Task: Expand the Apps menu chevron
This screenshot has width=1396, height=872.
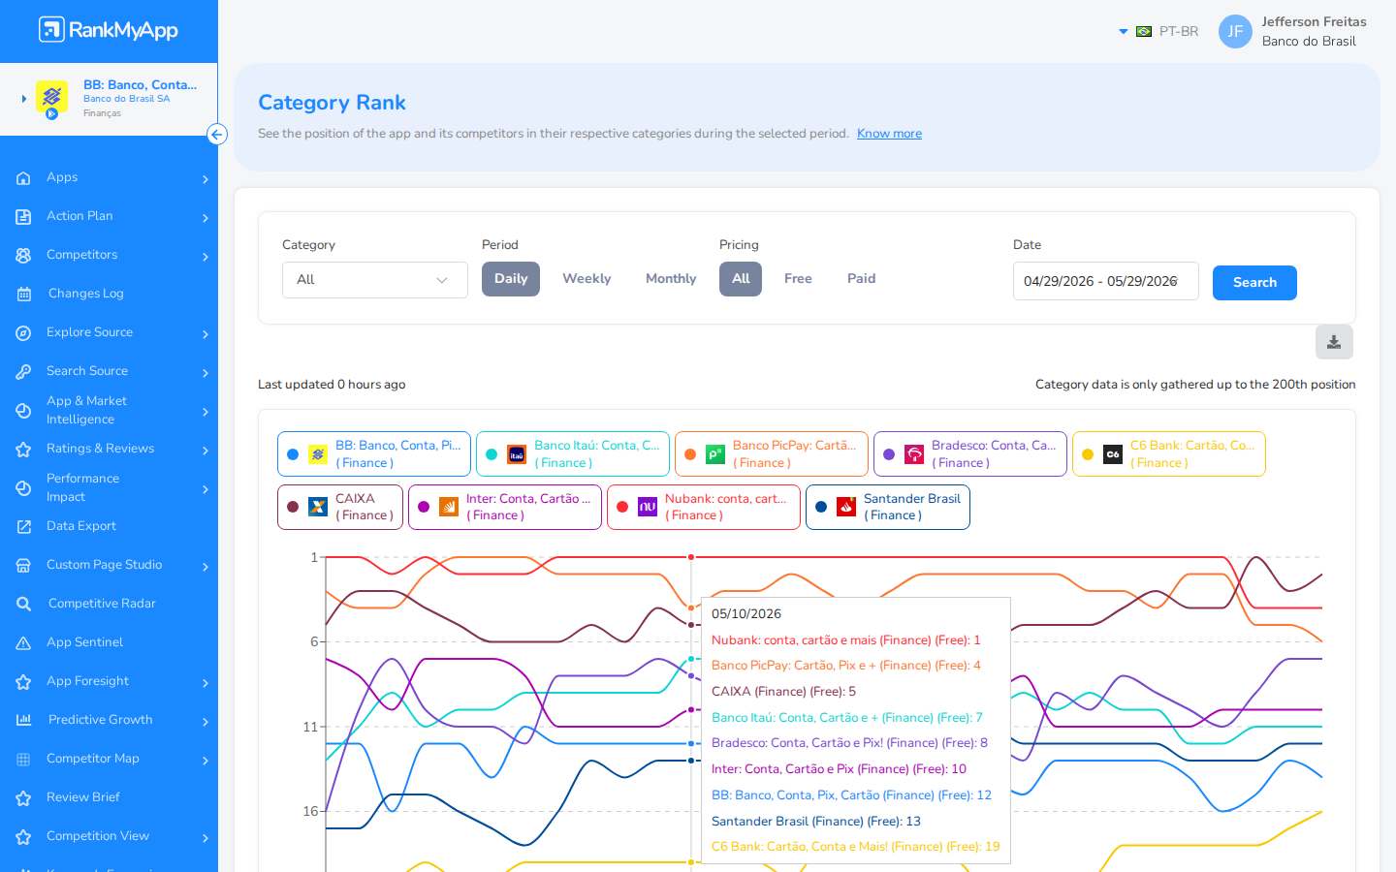Action: point(206,179)
